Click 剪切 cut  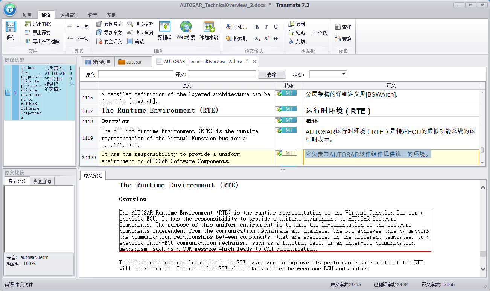coord(297,41)
